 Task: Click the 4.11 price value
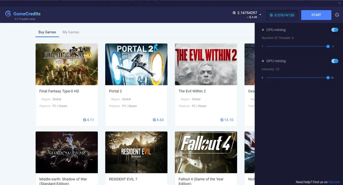(90, 120)
